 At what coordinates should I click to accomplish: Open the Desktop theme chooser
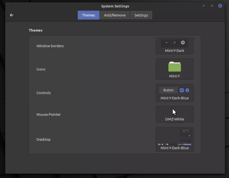175,139
